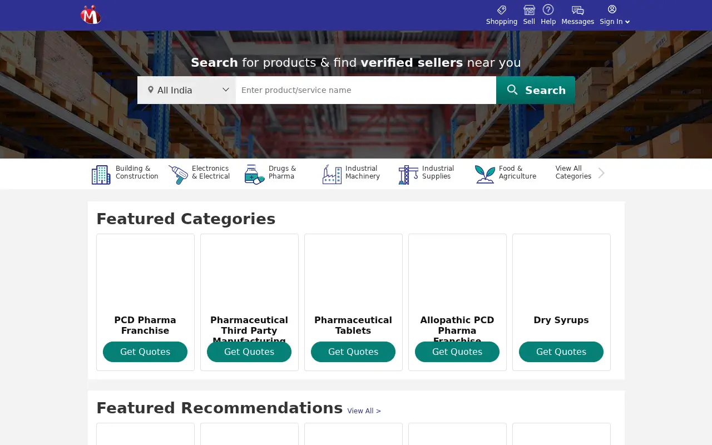This screenshot has width=712, height=445.
Task: Get Quotes for Allopathic PCD Pharma Franchise
Action: click(457, 352)
